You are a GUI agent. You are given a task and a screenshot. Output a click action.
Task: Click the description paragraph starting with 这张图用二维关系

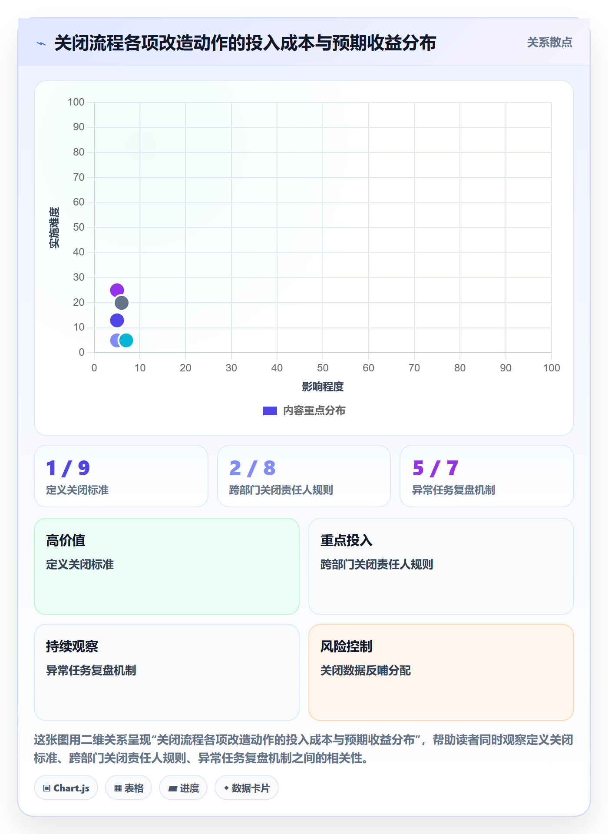304,749
